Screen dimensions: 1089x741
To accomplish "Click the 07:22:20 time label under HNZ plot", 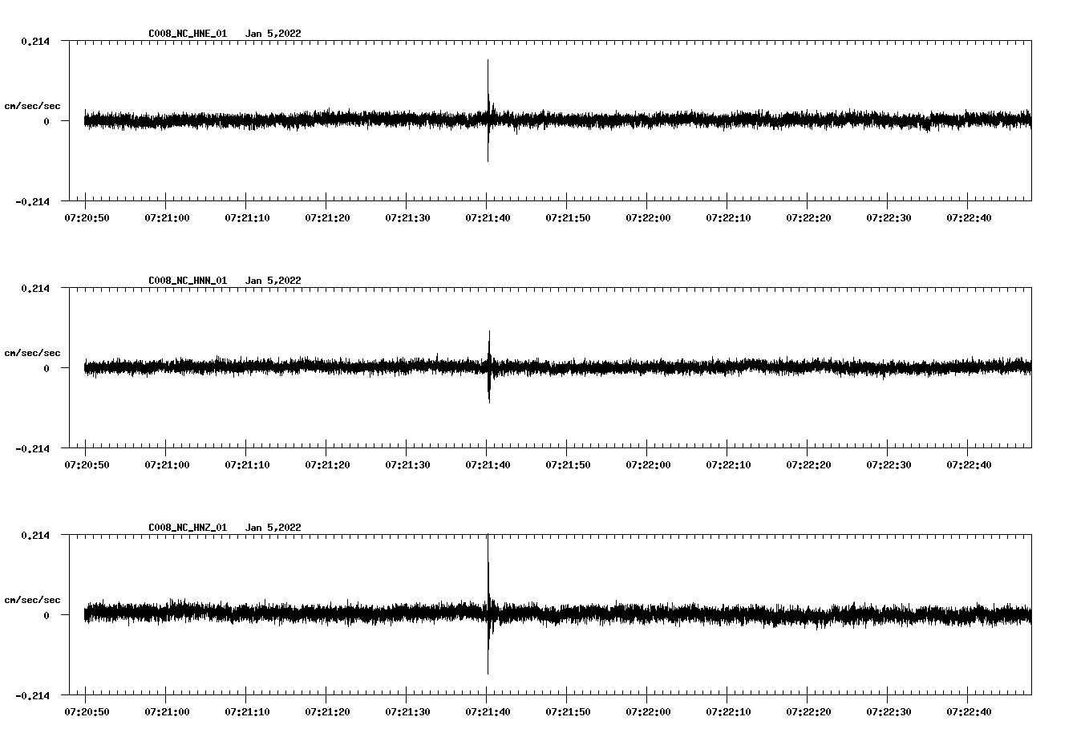I will pyautogui.click(x=808, y=712).
